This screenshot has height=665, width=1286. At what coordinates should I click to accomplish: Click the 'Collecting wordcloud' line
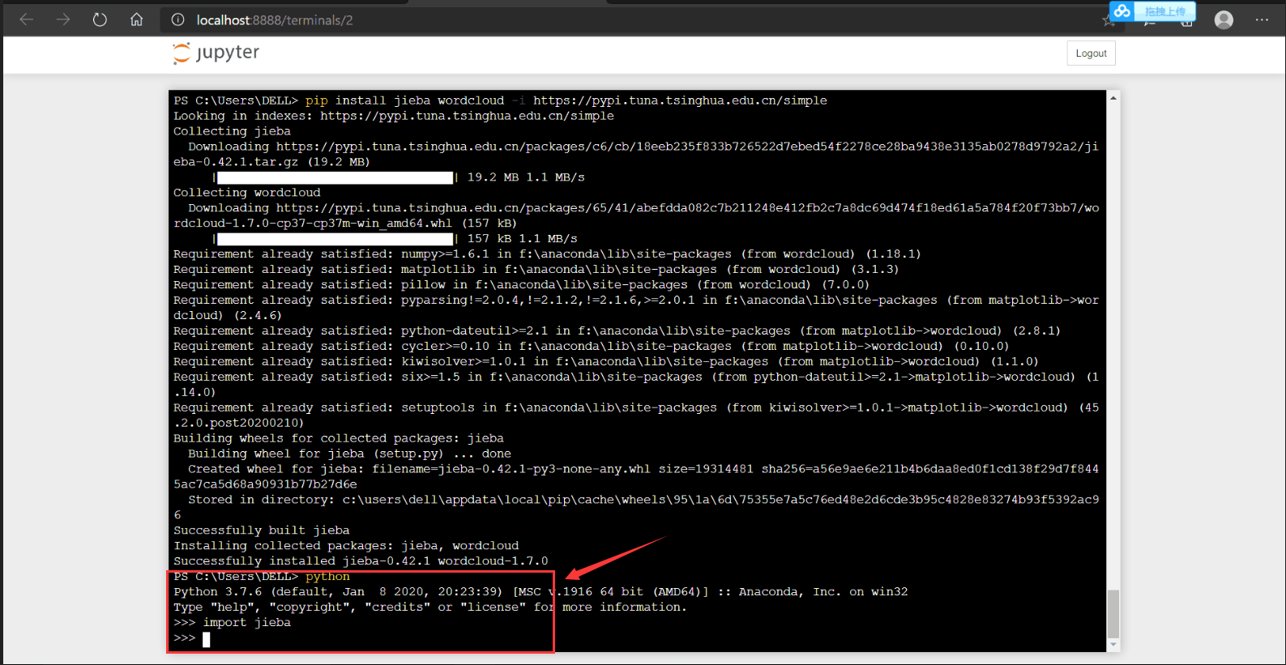coord(247,193)
